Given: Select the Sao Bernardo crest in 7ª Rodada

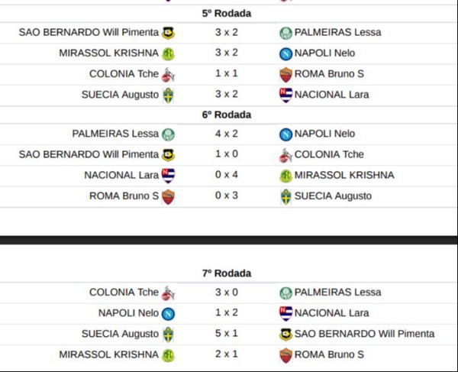Looking at the screenshot, I should [x=285, y=334].
